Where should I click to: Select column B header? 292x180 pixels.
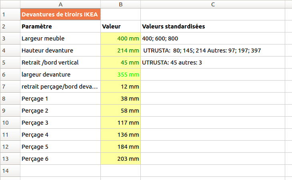[x=120, y=4]
